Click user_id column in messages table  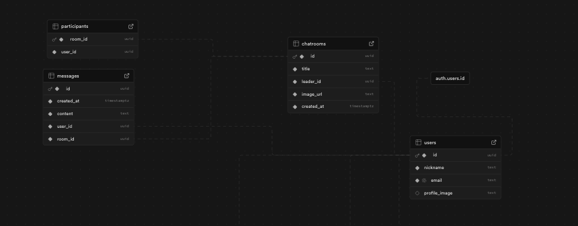pos(65,127)
